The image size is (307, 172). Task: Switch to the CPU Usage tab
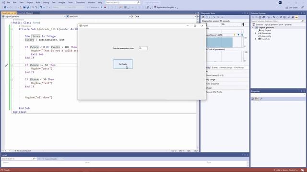click(x=239, y=68)
